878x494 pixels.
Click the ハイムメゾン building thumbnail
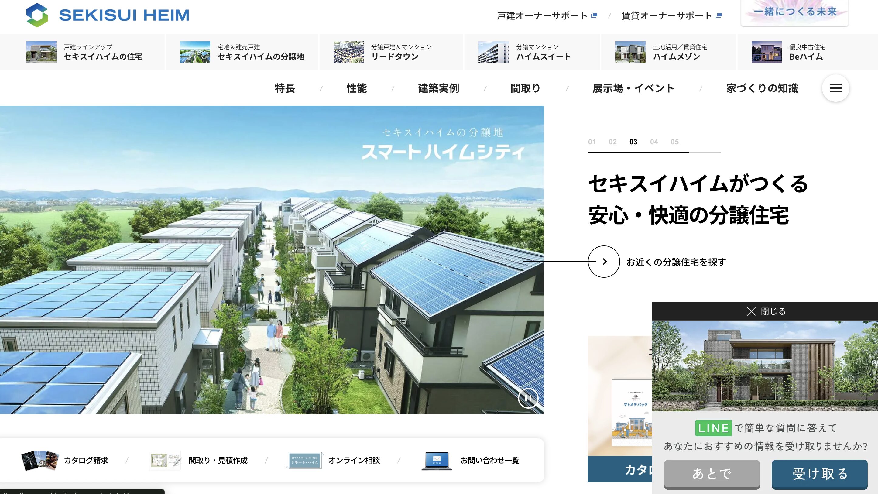[630, 52]
